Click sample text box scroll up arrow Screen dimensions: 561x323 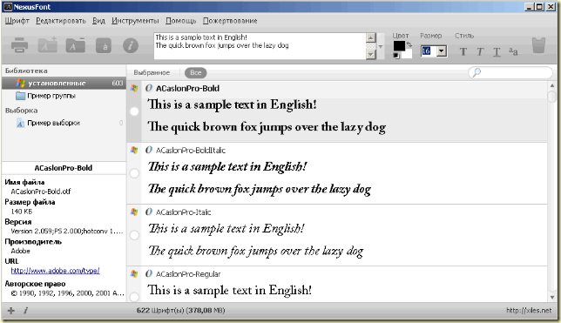(x=371, y=37)
